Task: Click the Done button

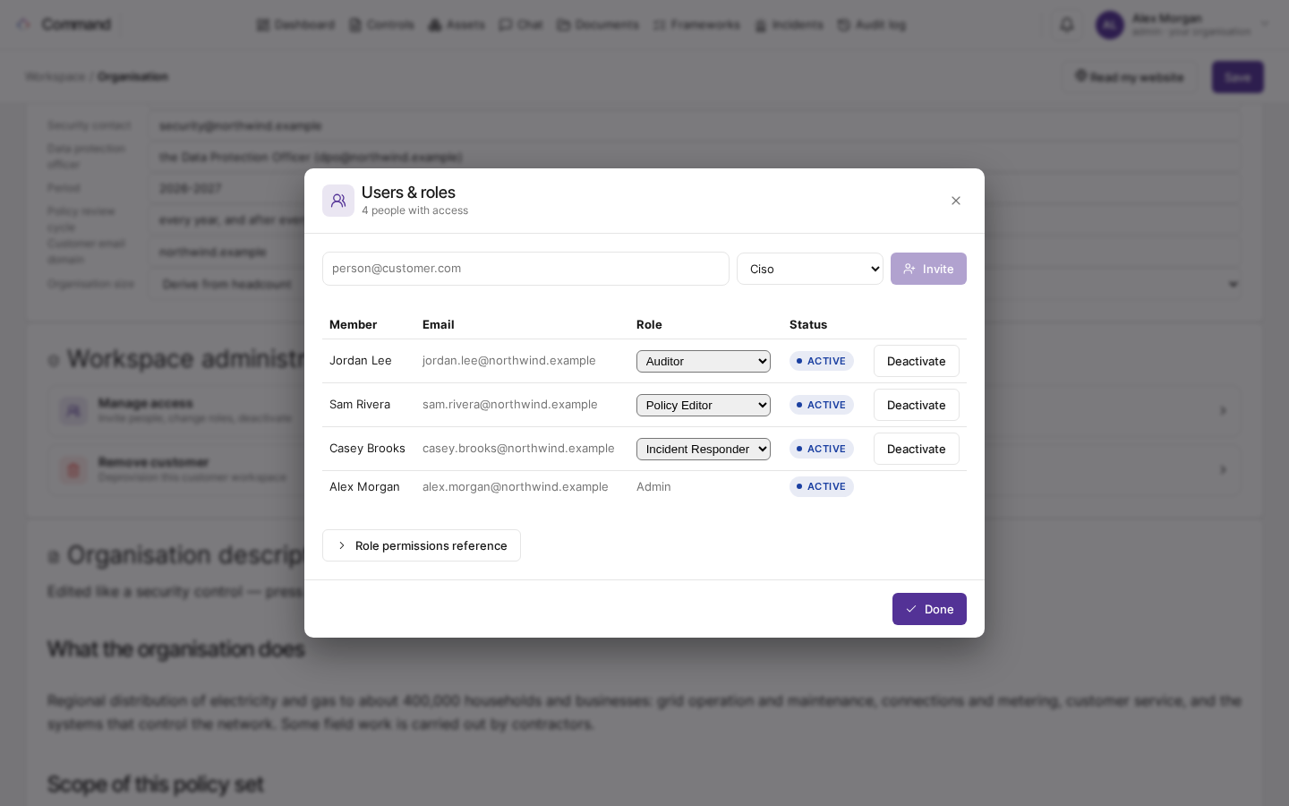Action: pyautogui.click(x=929, y=609)
